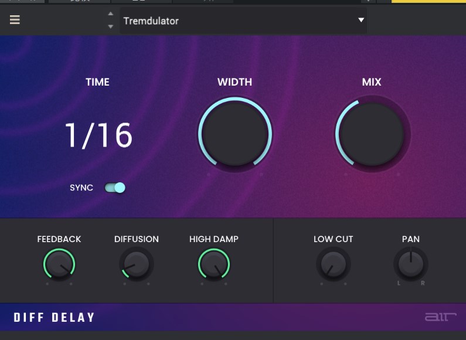The height and width of the screenshot is (340, 466).
Task: Click the SYNC label text
Action: (x=81, y=188)
